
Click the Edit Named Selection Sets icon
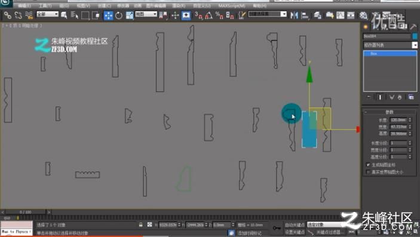pos(242,16)
